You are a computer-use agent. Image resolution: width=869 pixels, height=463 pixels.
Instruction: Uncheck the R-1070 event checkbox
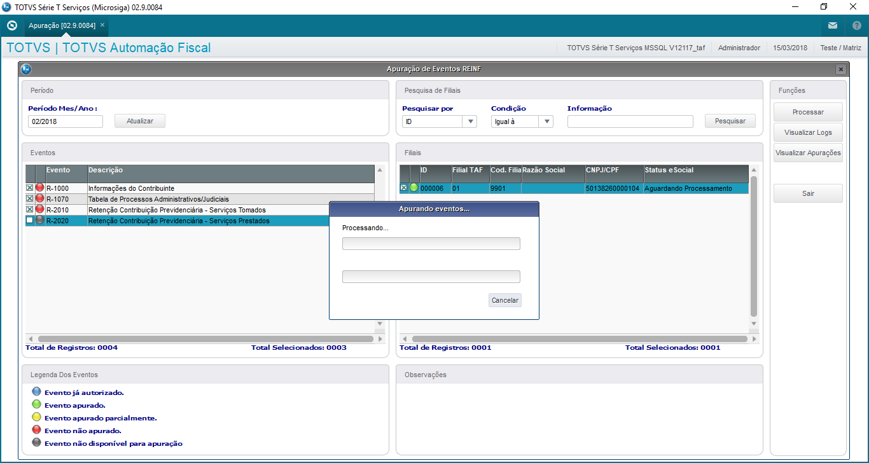[x=29, y=199]
